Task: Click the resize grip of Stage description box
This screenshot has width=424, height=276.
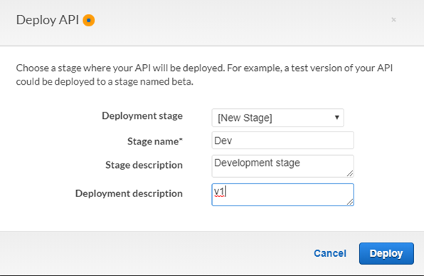Action: click(x=349, y=174)
